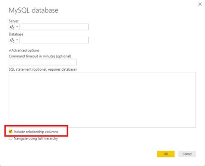Screen dimensions: 205x166
Task: Open the Server value type dropdown
Action: 14,27
